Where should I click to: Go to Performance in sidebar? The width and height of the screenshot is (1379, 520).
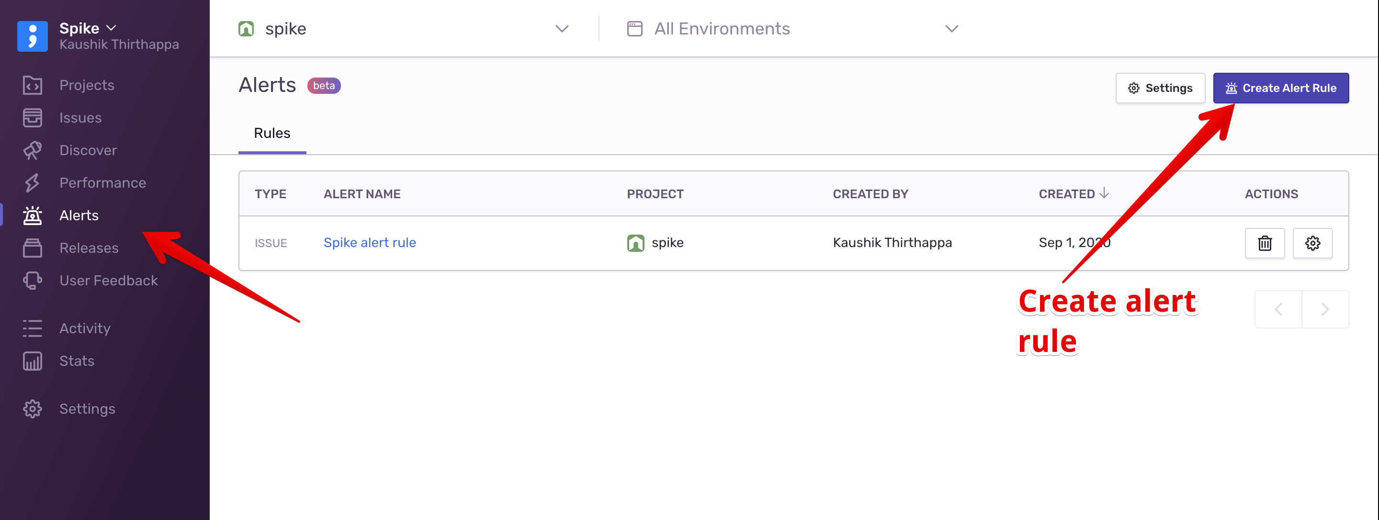coord(102,183)
